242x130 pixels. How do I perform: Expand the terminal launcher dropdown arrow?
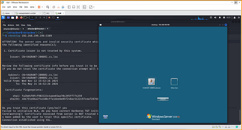(28, 18)
